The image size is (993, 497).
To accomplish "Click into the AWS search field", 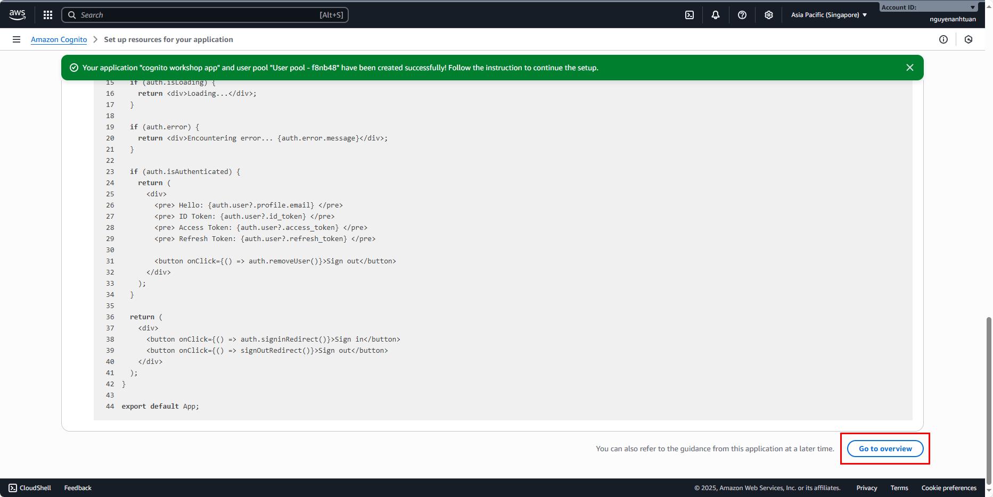I will point(205,15).
